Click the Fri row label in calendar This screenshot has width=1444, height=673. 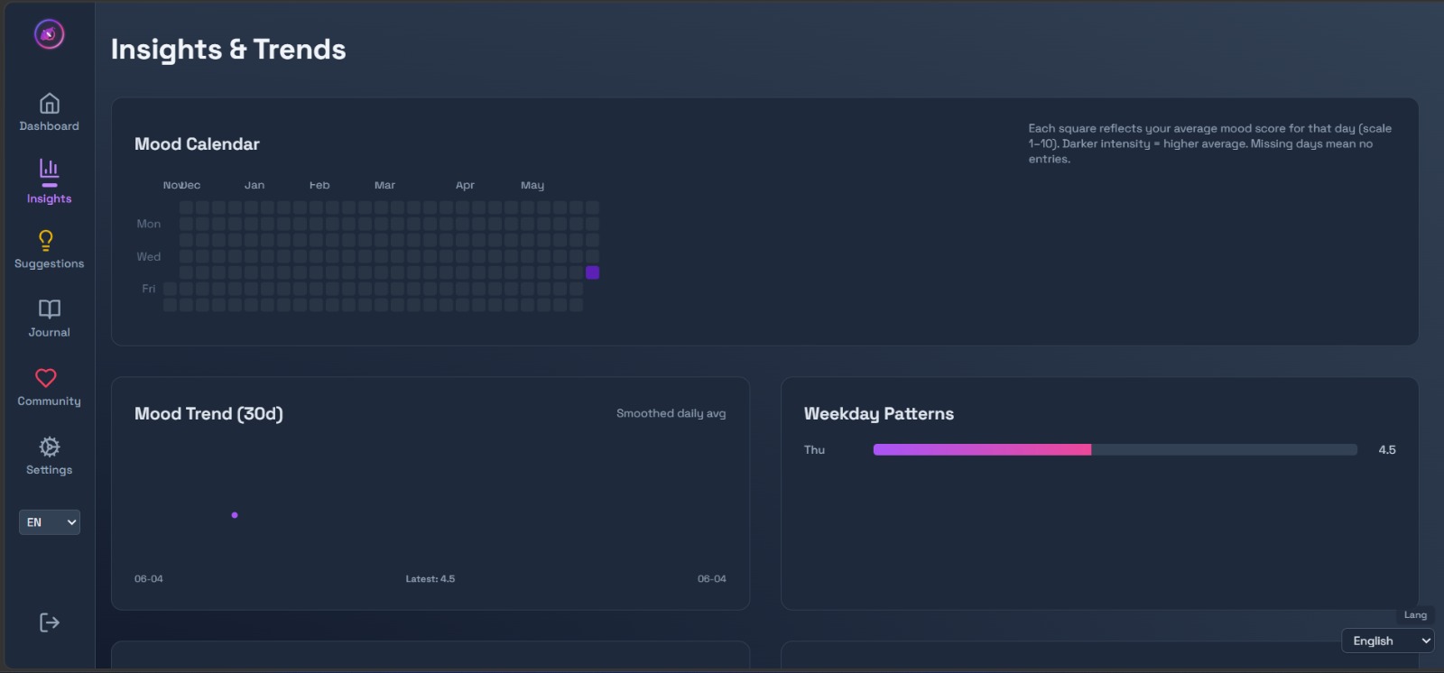tap(149, 289)
